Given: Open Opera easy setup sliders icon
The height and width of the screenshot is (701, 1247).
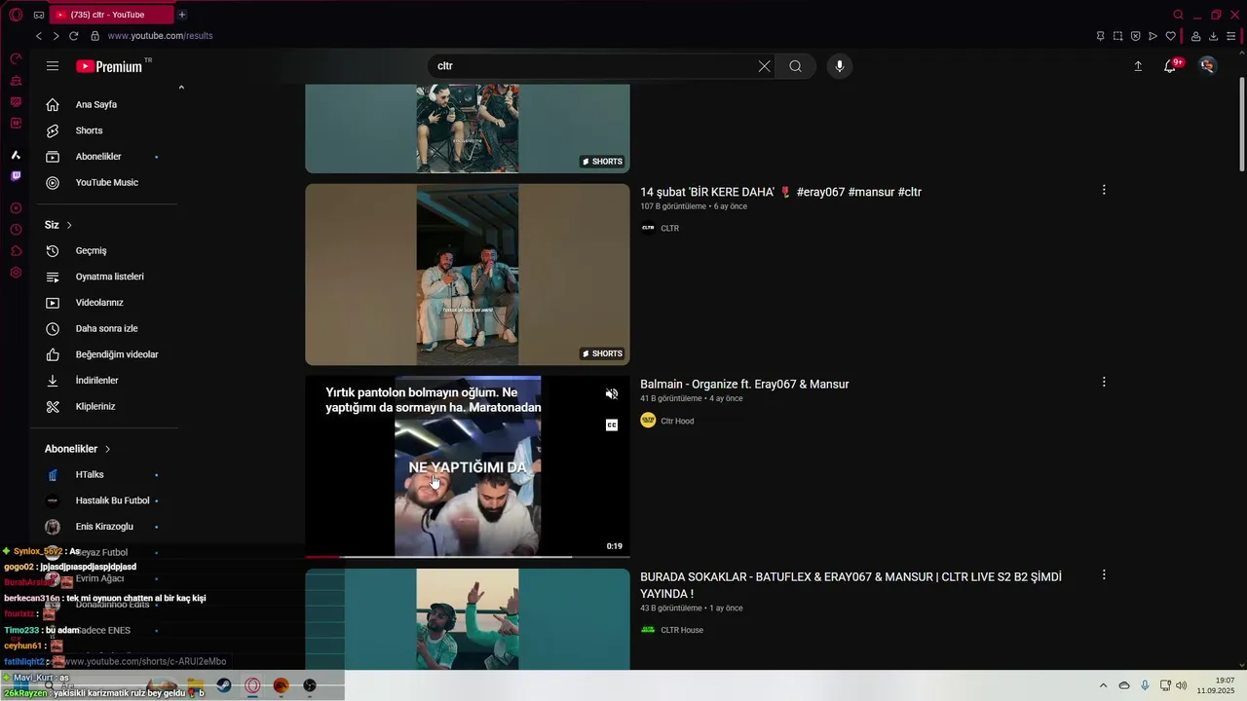Looking at the screenshot, I should point(1230,36).
